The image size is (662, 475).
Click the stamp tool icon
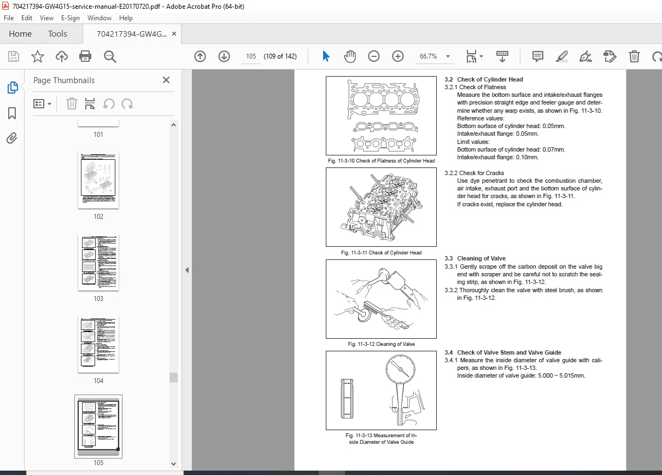coord(610,56)
